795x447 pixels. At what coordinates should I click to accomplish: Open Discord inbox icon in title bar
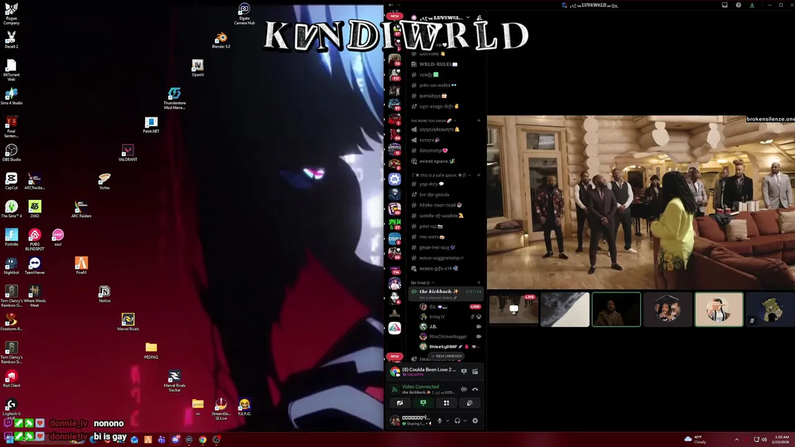725,5
